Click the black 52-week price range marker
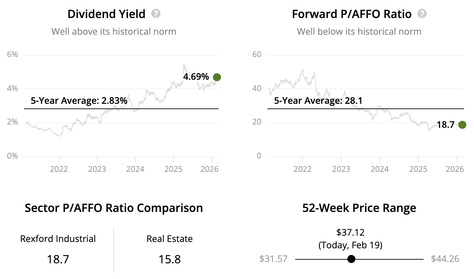474x279 pixels. [351, 259]
